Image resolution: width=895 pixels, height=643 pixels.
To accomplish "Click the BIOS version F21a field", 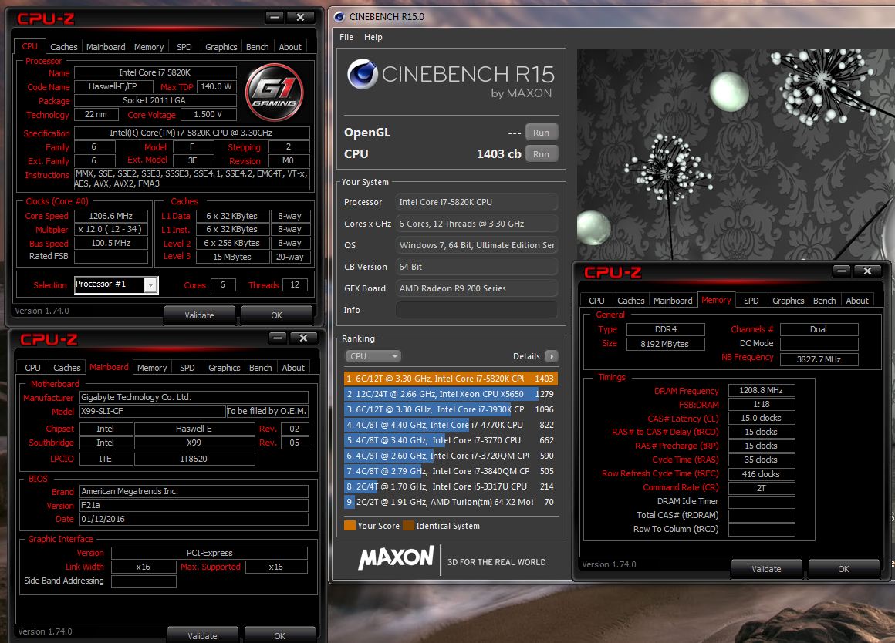I will point(194,505).
